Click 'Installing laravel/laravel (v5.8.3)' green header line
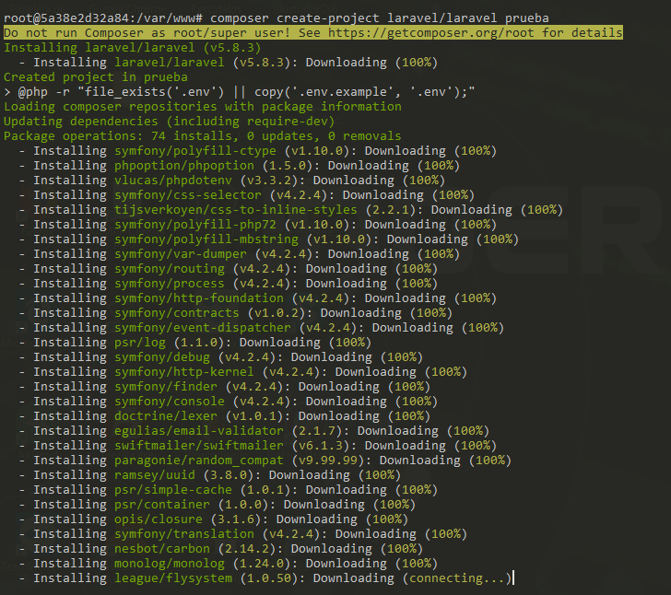671x595 pixels. [x=132, y=48]
